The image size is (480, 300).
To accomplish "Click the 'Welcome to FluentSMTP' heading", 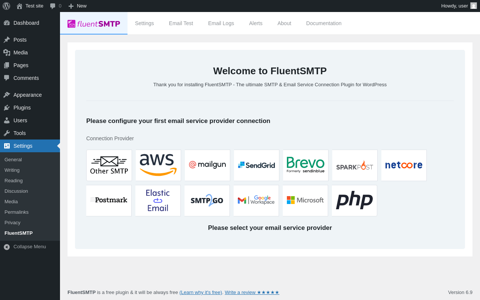I will tap(270, 71).
